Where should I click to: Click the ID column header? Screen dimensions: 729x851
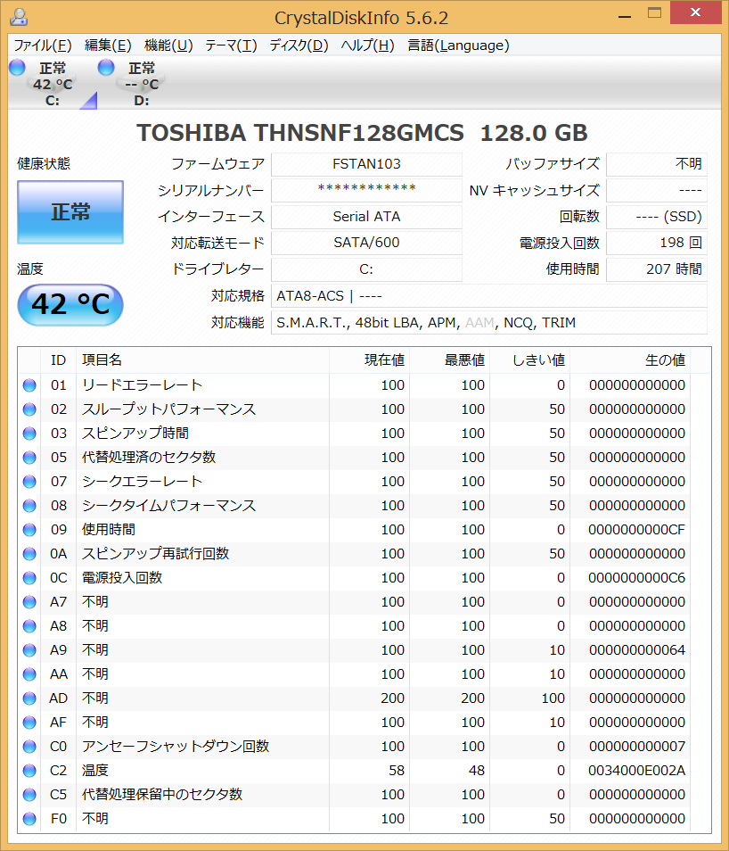[59, 360]
